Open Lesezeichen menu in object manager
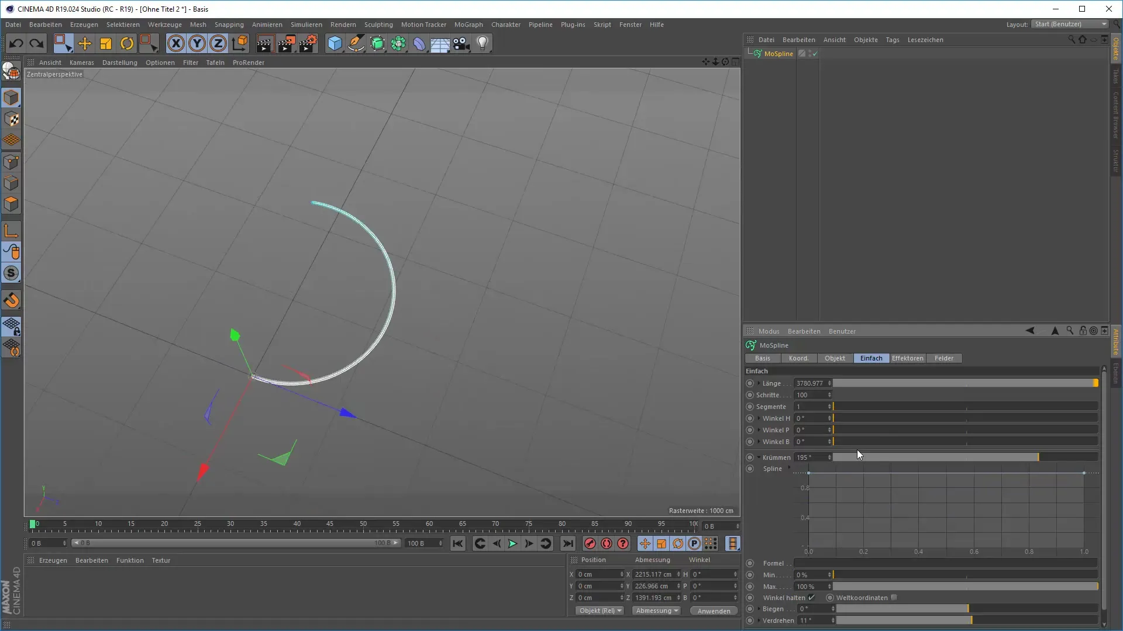Screen dimensions: 1123x631 [x=925, y=40]
